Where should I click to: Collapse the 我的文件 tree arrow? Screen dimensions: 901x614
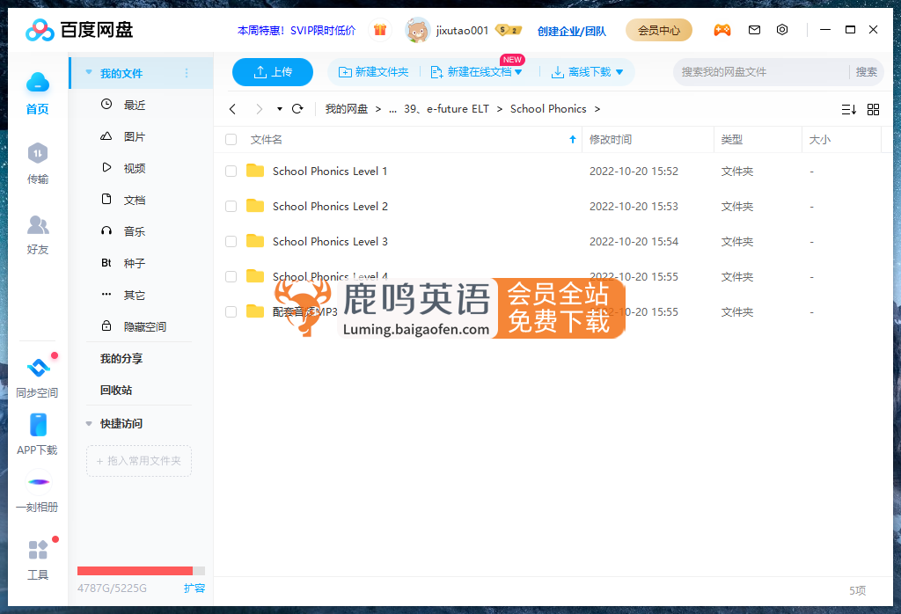tap(89, 72)
